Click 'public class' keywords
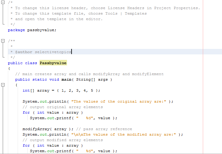The width and height of the screenshot is (222, 154). pos(22,63)
